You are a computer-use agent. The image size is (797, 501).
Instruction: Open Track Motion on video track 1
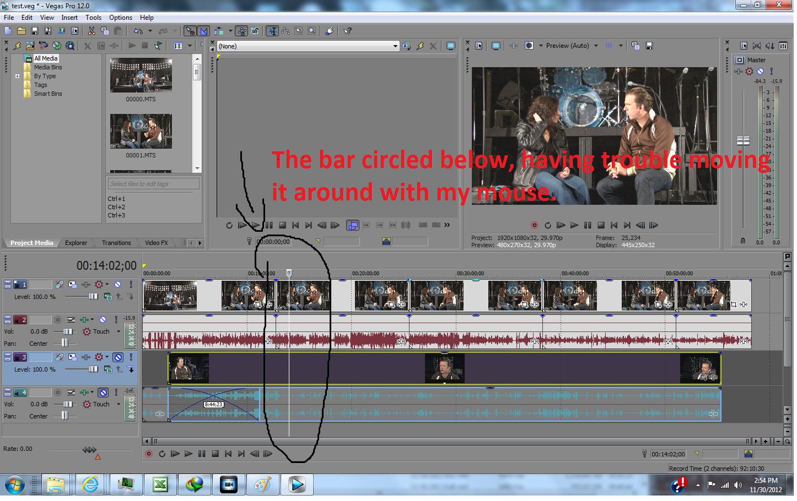(73, 286)
